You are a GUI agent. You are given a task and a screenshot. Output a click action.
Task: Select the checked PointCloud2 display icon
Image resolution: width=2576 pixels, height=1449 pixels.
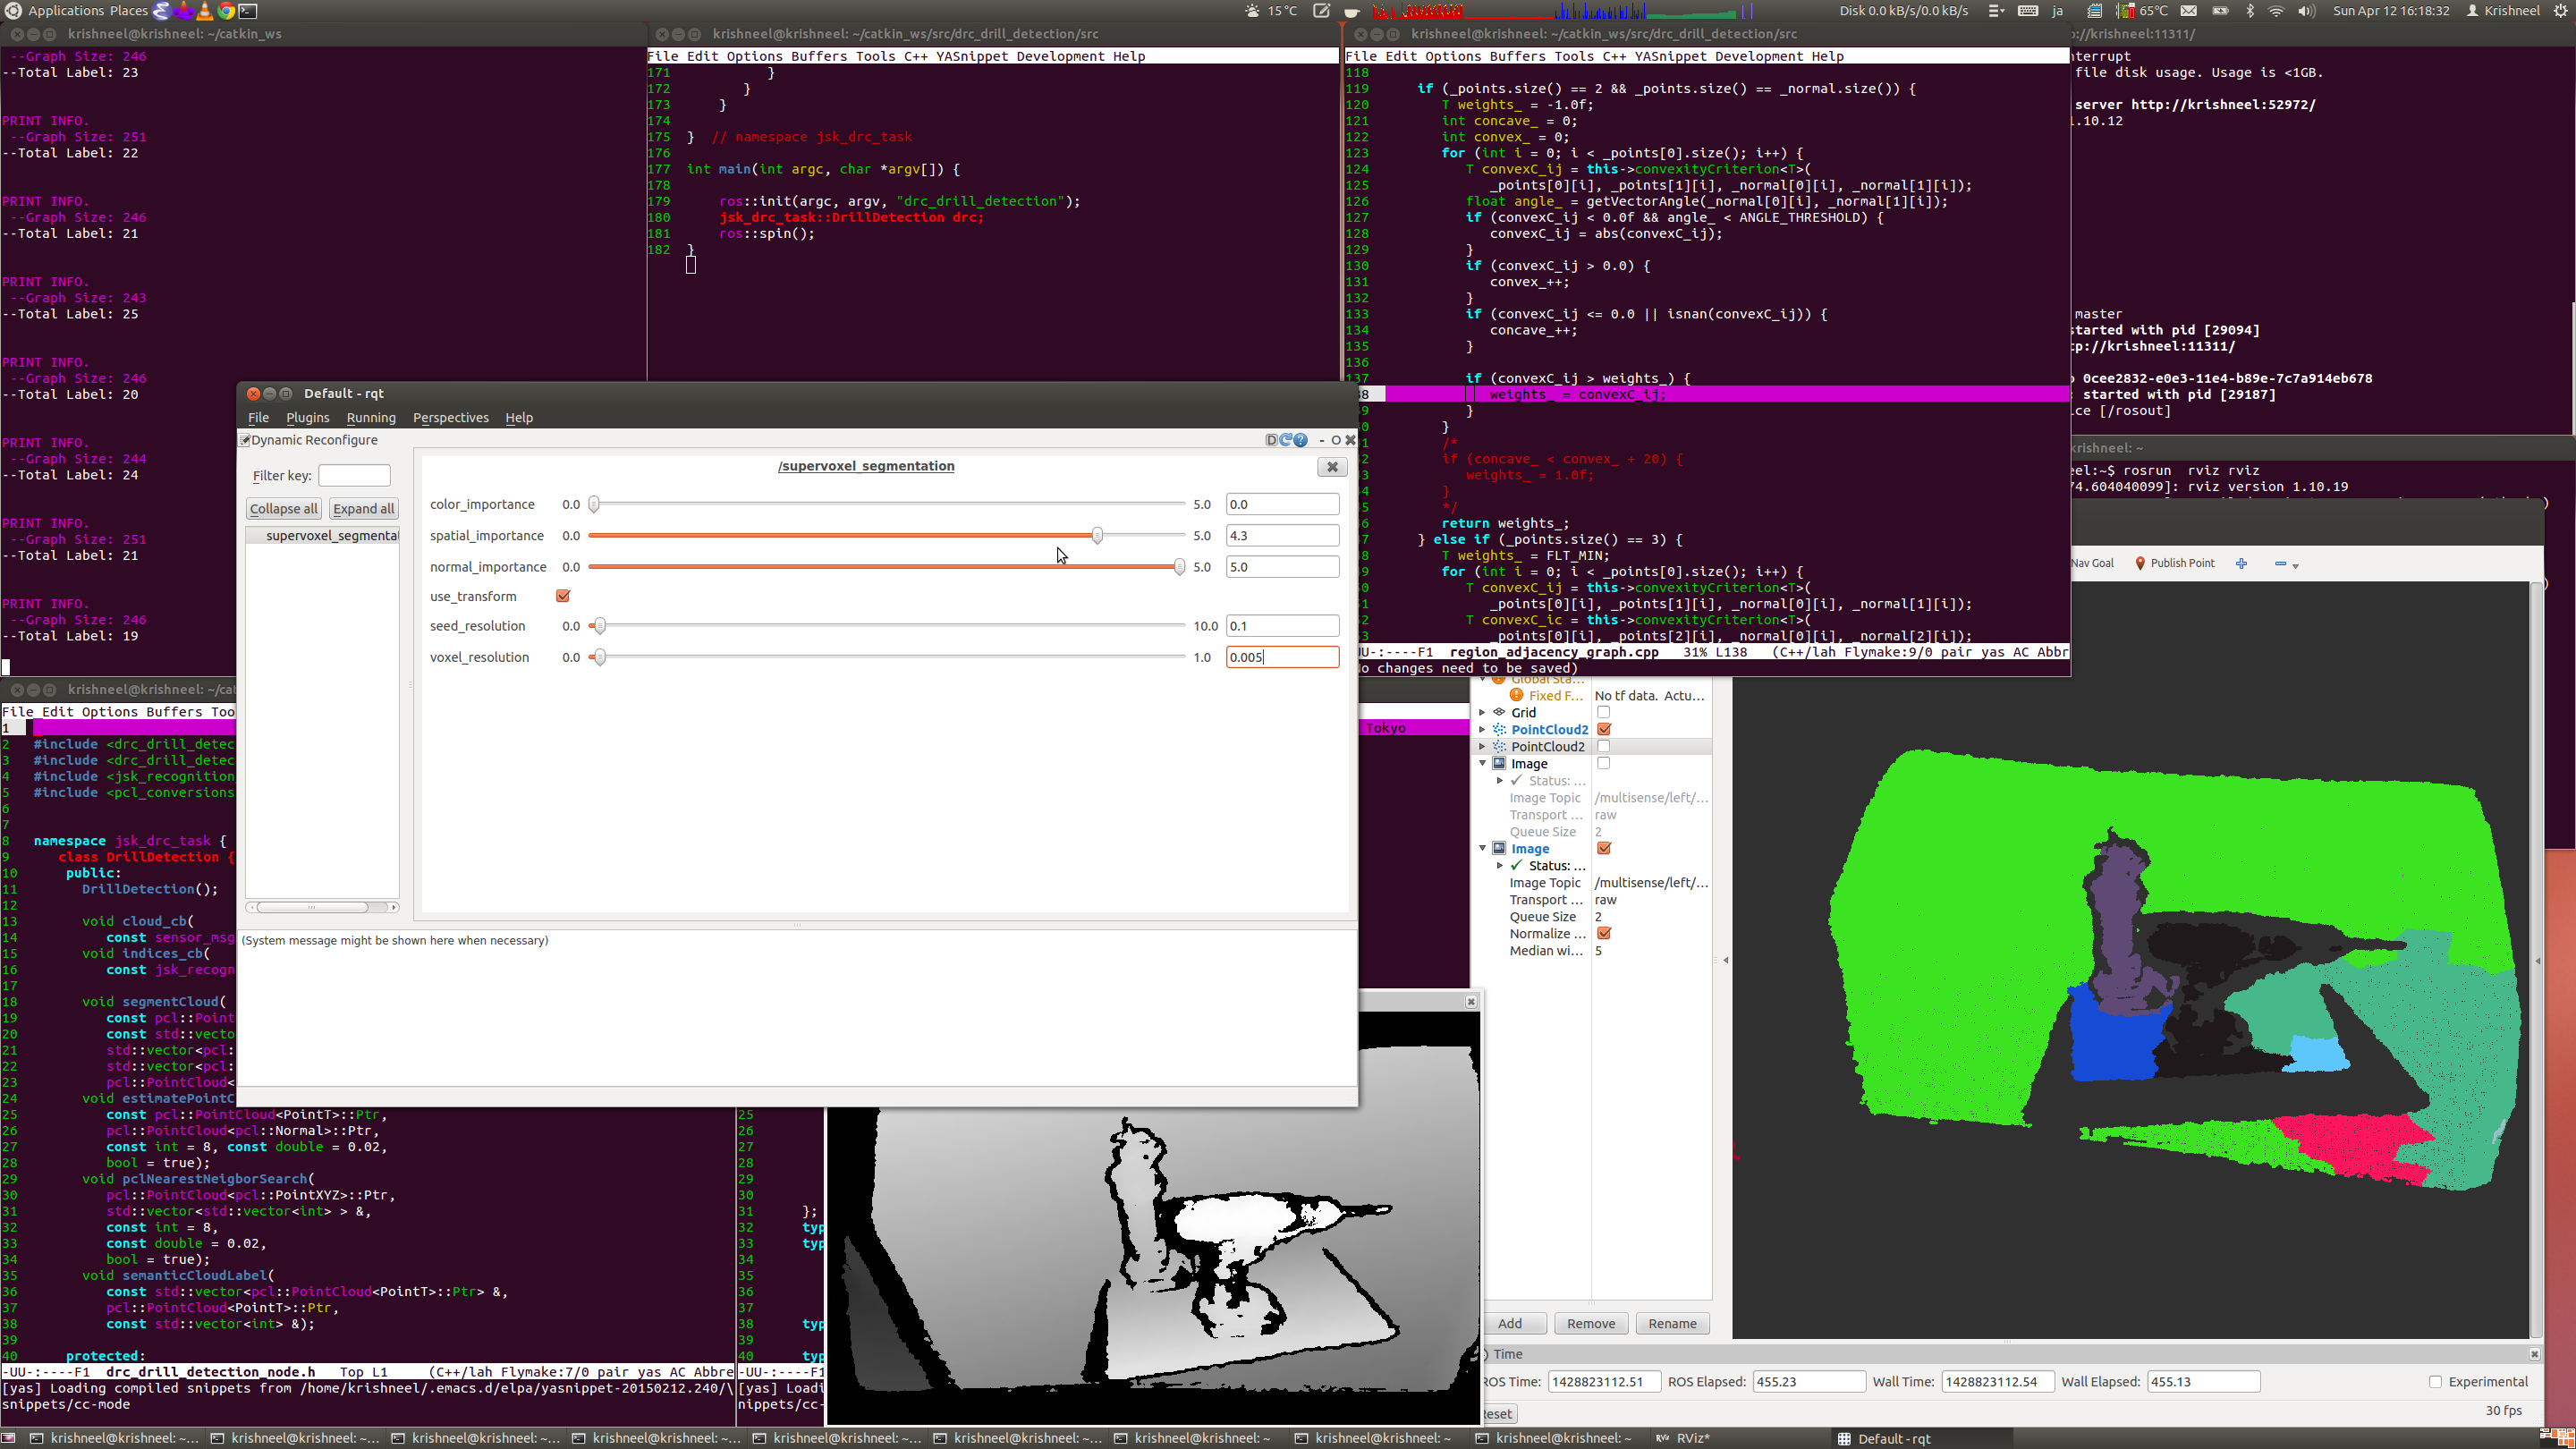(1499, 729)
